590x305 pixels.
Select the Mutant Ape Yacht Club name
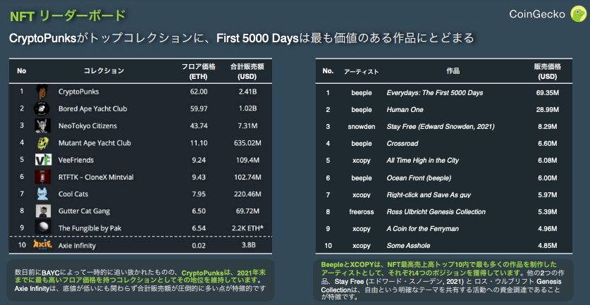click(x=94, y=143)
